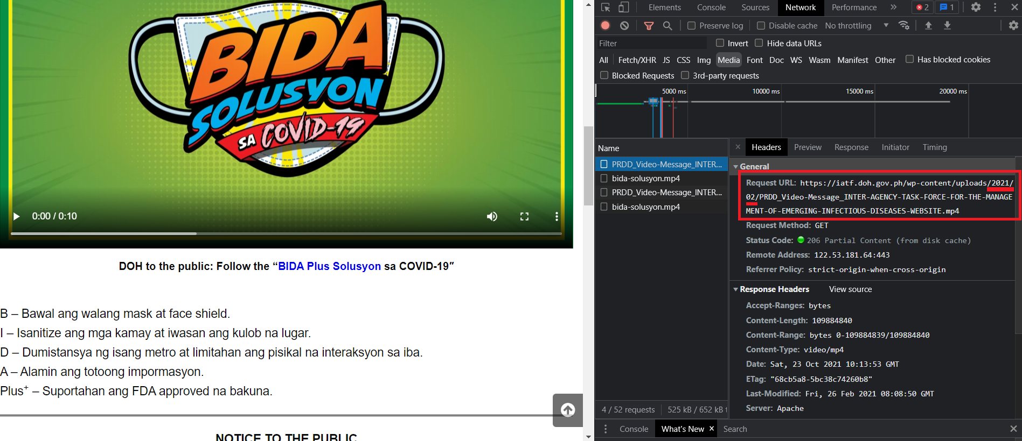1022x441 pixels.
Task: Switch to the Sources tab
Action: (x=755, y=8)
